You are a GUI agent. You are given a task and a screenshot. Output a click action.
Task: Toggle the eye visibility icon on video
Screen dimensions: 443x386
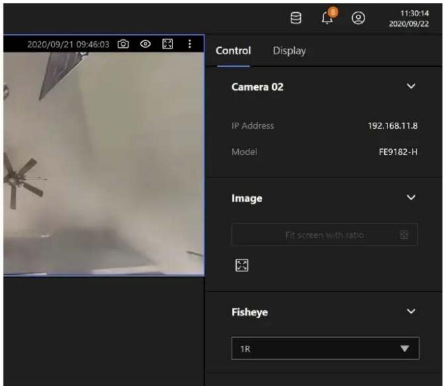tap(145, 44)
